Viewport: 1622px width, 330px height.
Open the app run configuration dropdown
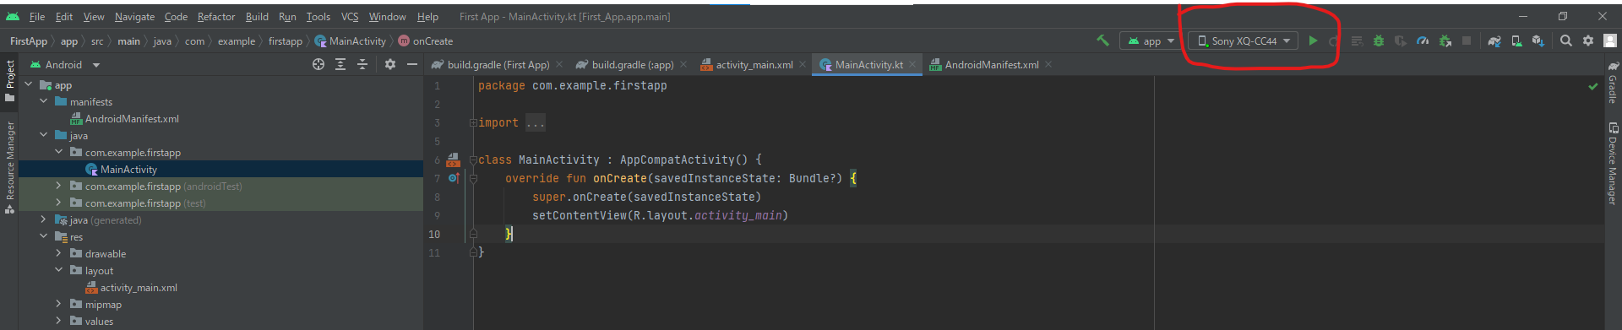[x=1151, y=41]
